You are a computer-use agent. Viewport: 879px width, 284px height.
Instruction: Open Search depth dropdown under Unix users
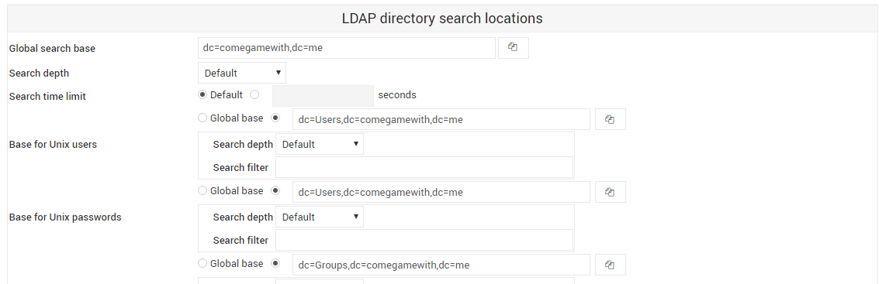tap(320, 144)
